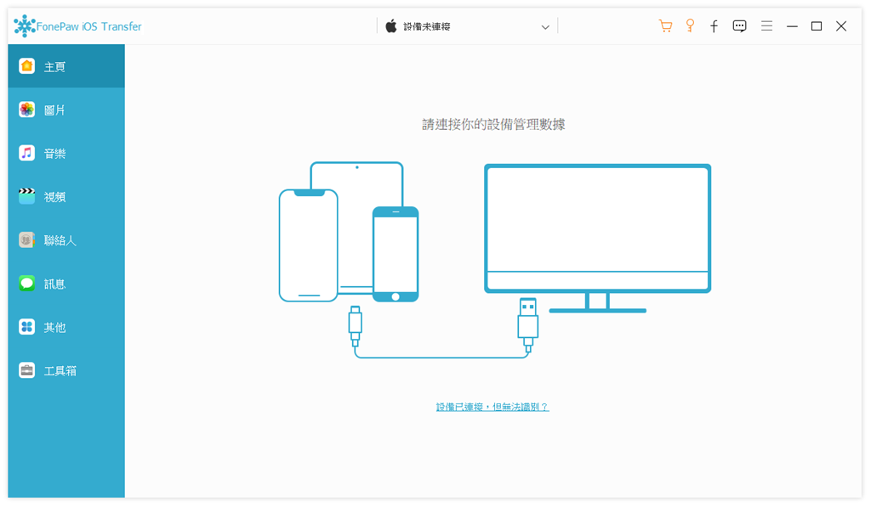Switch to the 視頻 videos section
Viewport: 871px width, 507px height.
coord(66,196)
